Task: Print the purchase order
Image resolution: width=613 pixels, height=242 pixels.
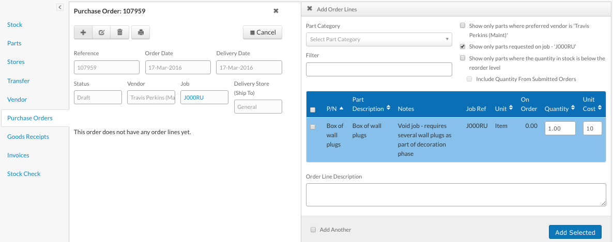Action: pyautogui.click(x=141, y=33)
